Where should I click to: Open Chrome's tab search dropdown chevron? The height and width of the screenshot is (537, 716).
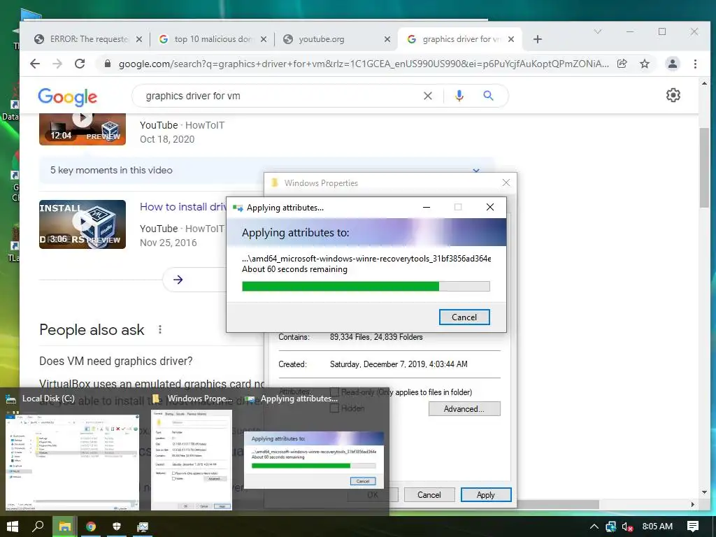[597, 31]
